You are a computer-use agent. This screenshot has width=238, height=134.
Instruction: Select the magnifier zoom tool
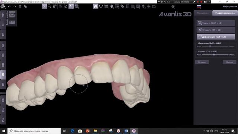(49, 6)
